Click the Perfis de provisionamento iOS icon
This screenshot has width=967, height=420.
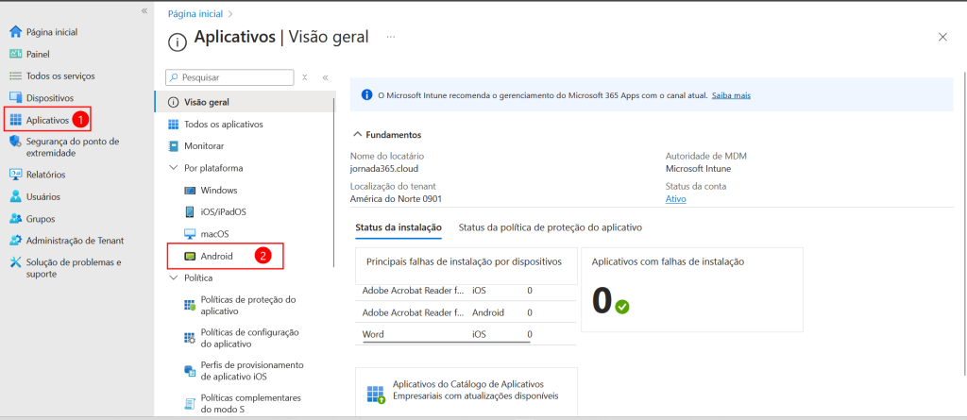(x=190, y=371)
